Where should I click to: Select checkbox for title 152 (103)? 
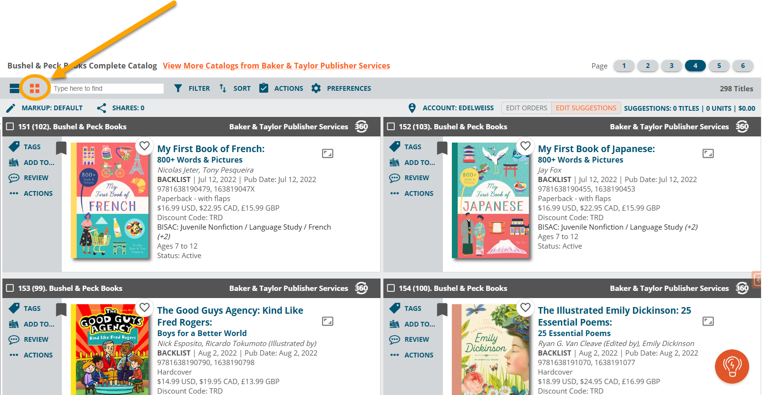pyautogui.click(x=391, y=126)
